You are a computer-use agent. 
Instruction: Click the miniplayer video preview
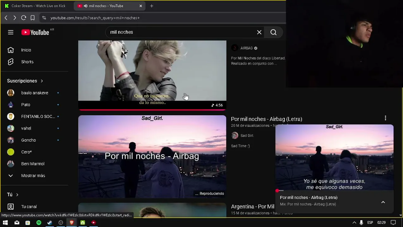(334, 157)
